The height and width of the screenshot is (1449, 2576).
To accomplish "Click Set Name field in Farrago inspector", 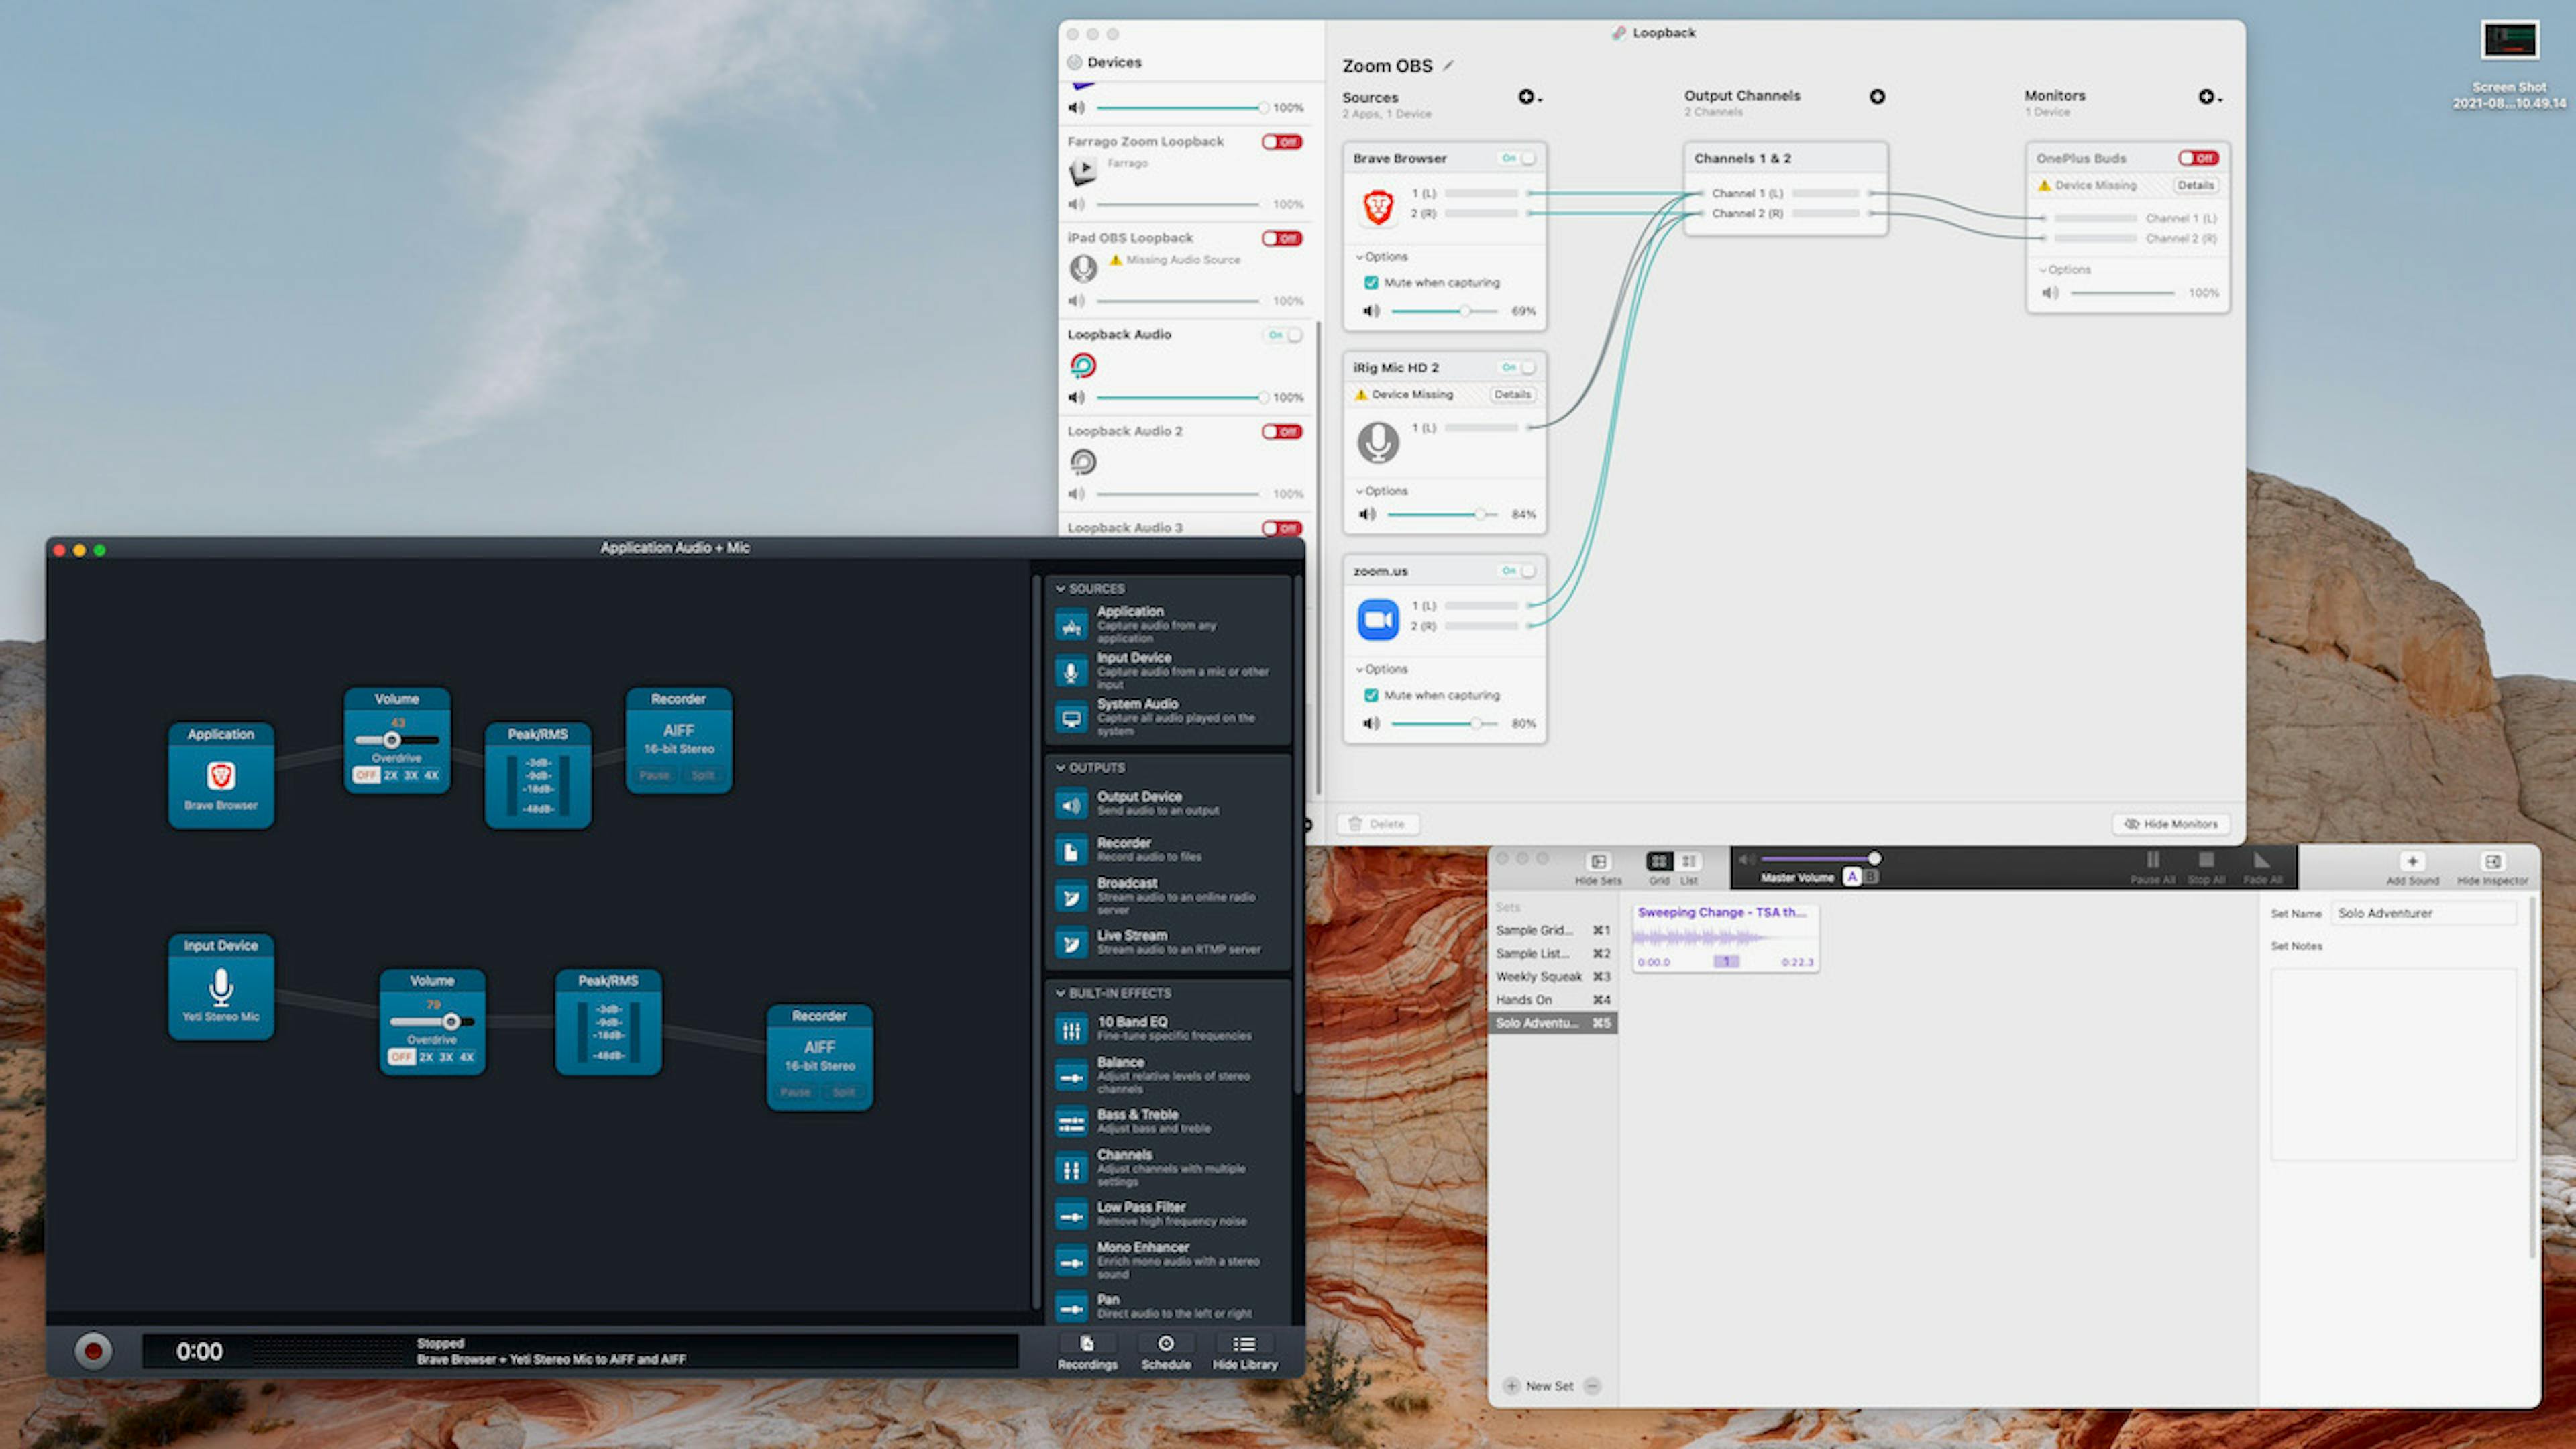I will [x=2423, y=913].
